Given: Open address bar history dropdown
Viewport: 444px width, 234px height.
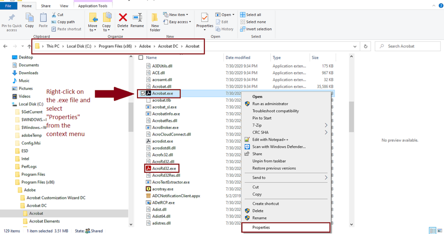Looking at the screenshot, I should pyautogui.click(x=355, y=46).
